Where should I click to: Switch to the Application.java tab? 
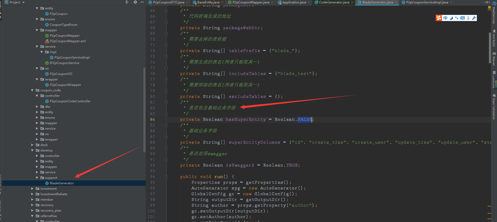294,2
